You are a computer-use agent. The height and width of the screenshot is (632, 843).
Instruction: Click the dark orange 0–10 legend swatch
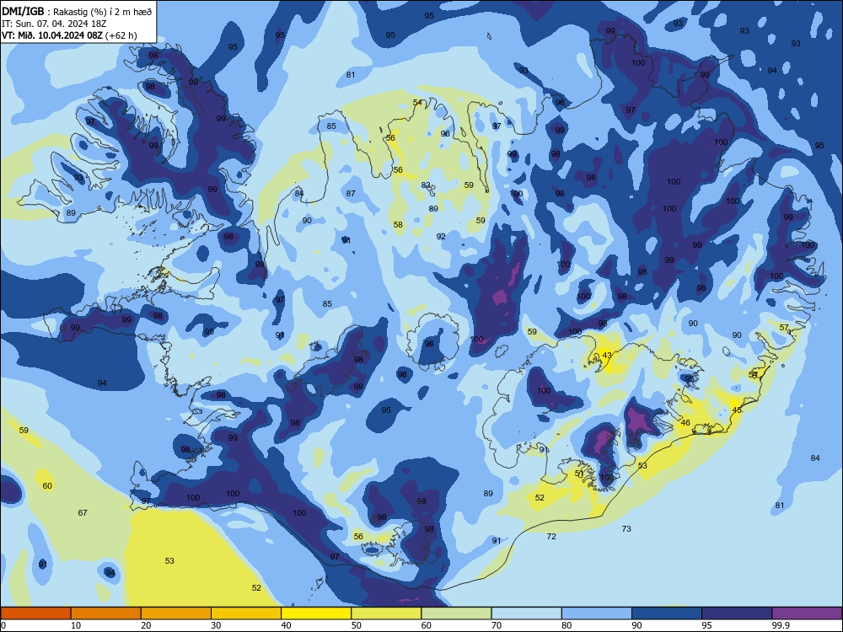[x=35, y=613]
